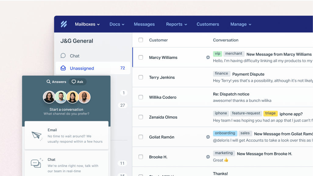Screen dimensions: 313x176
Task: Click the Unassigned mailbox envelope icon
Action: pyautogui.click(x=63, y=68)
